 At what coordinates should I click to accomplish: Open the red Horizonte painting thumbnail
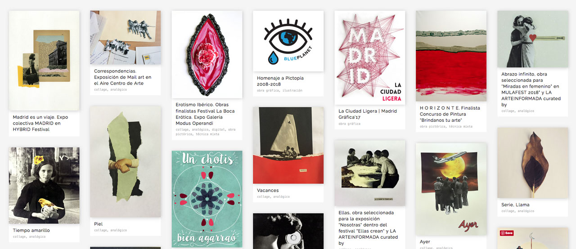click(x=451, y=56)
